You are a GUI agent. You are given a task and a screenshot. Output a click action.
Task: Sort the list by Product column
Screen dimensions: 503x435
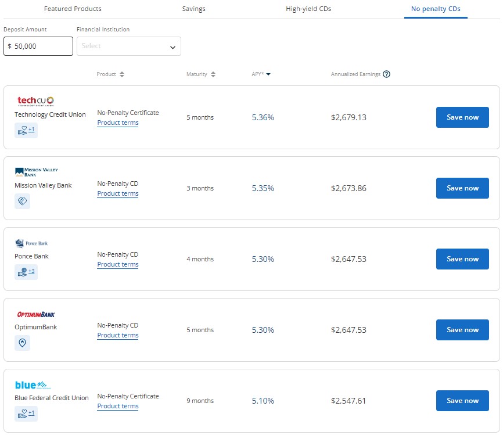point(110,74)
